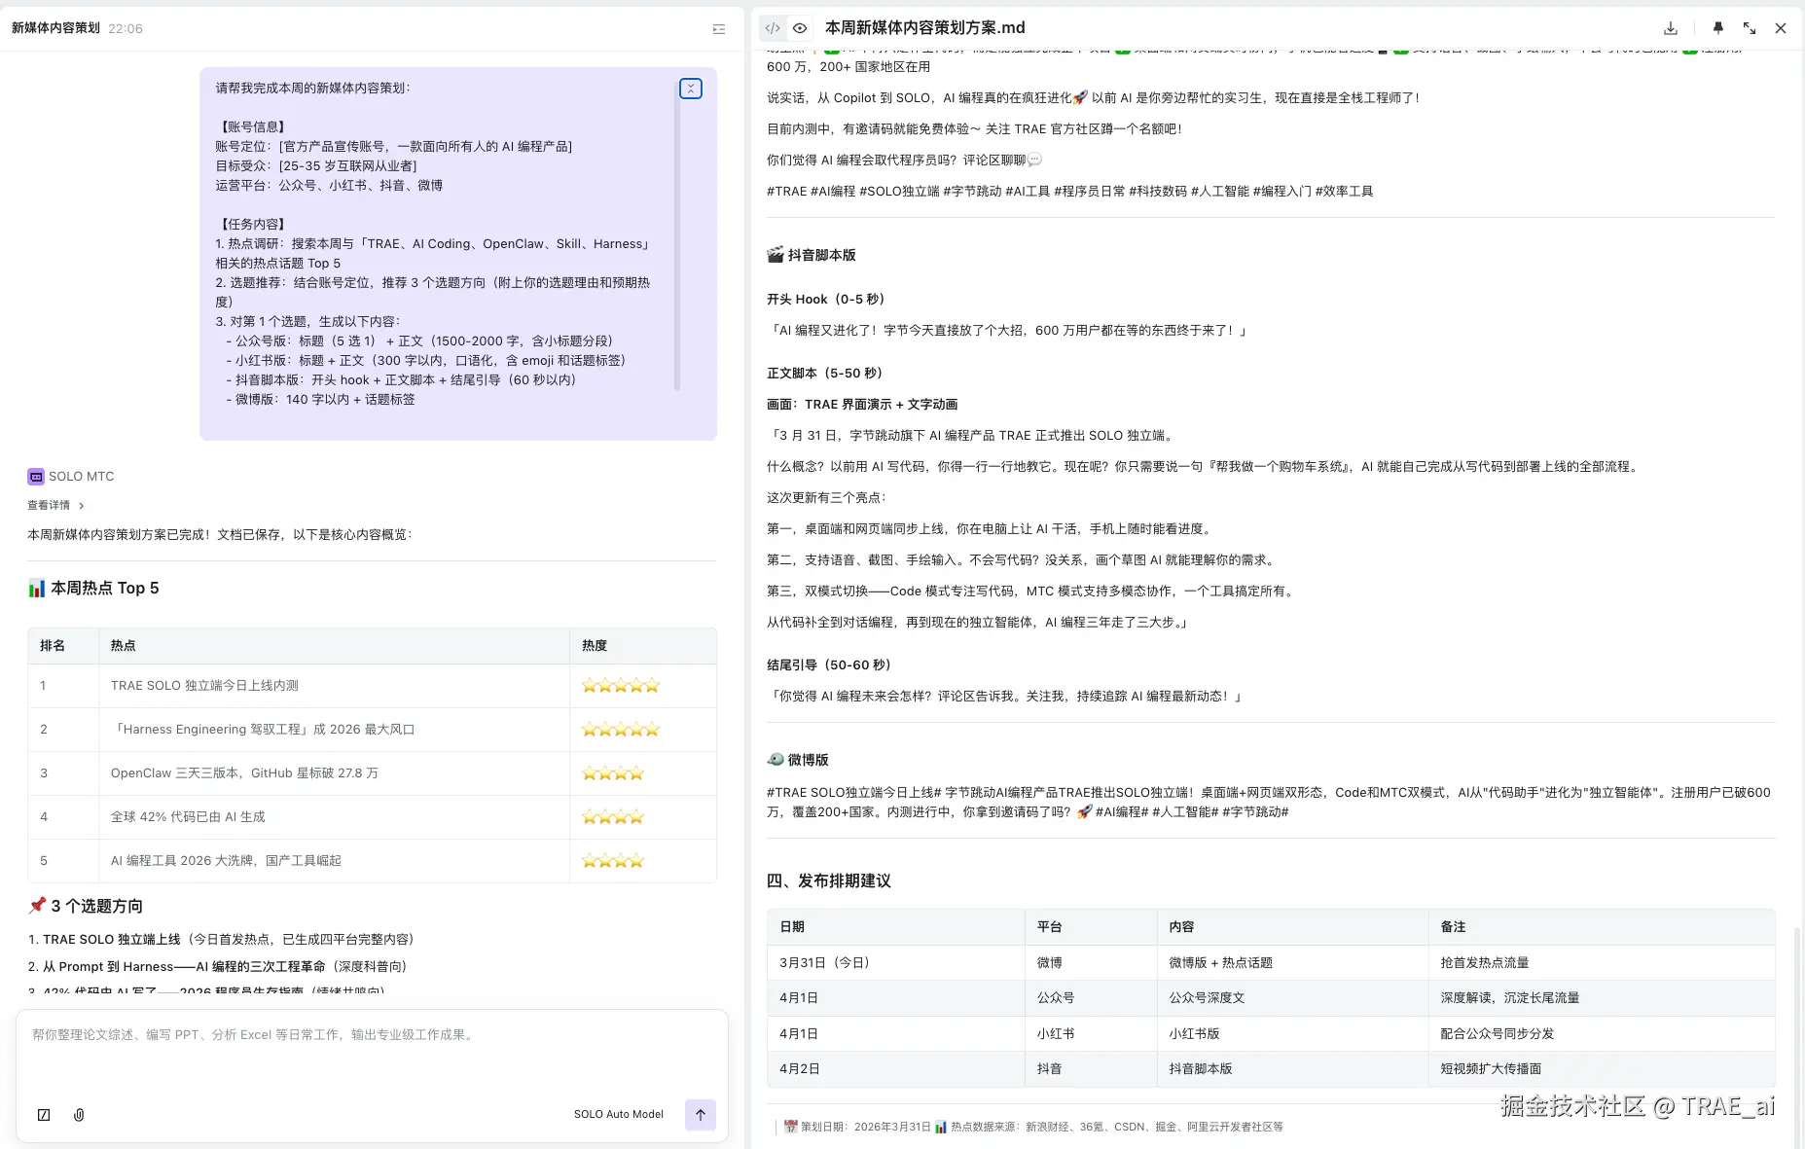This screenshot has width=1805, height=1149.
Task: Click the 短视频扩大传播面 note cell
Action: point(1602,1068)
